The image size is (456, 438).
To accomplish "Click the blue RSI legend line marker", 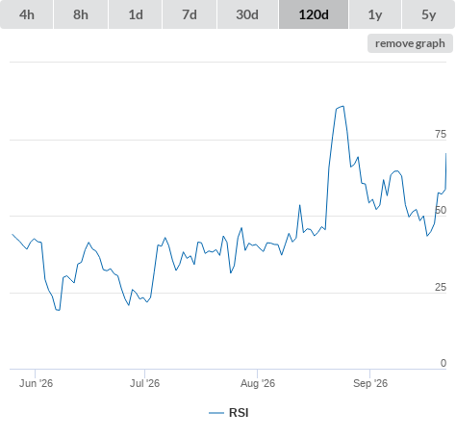I will tap(216, 413).
